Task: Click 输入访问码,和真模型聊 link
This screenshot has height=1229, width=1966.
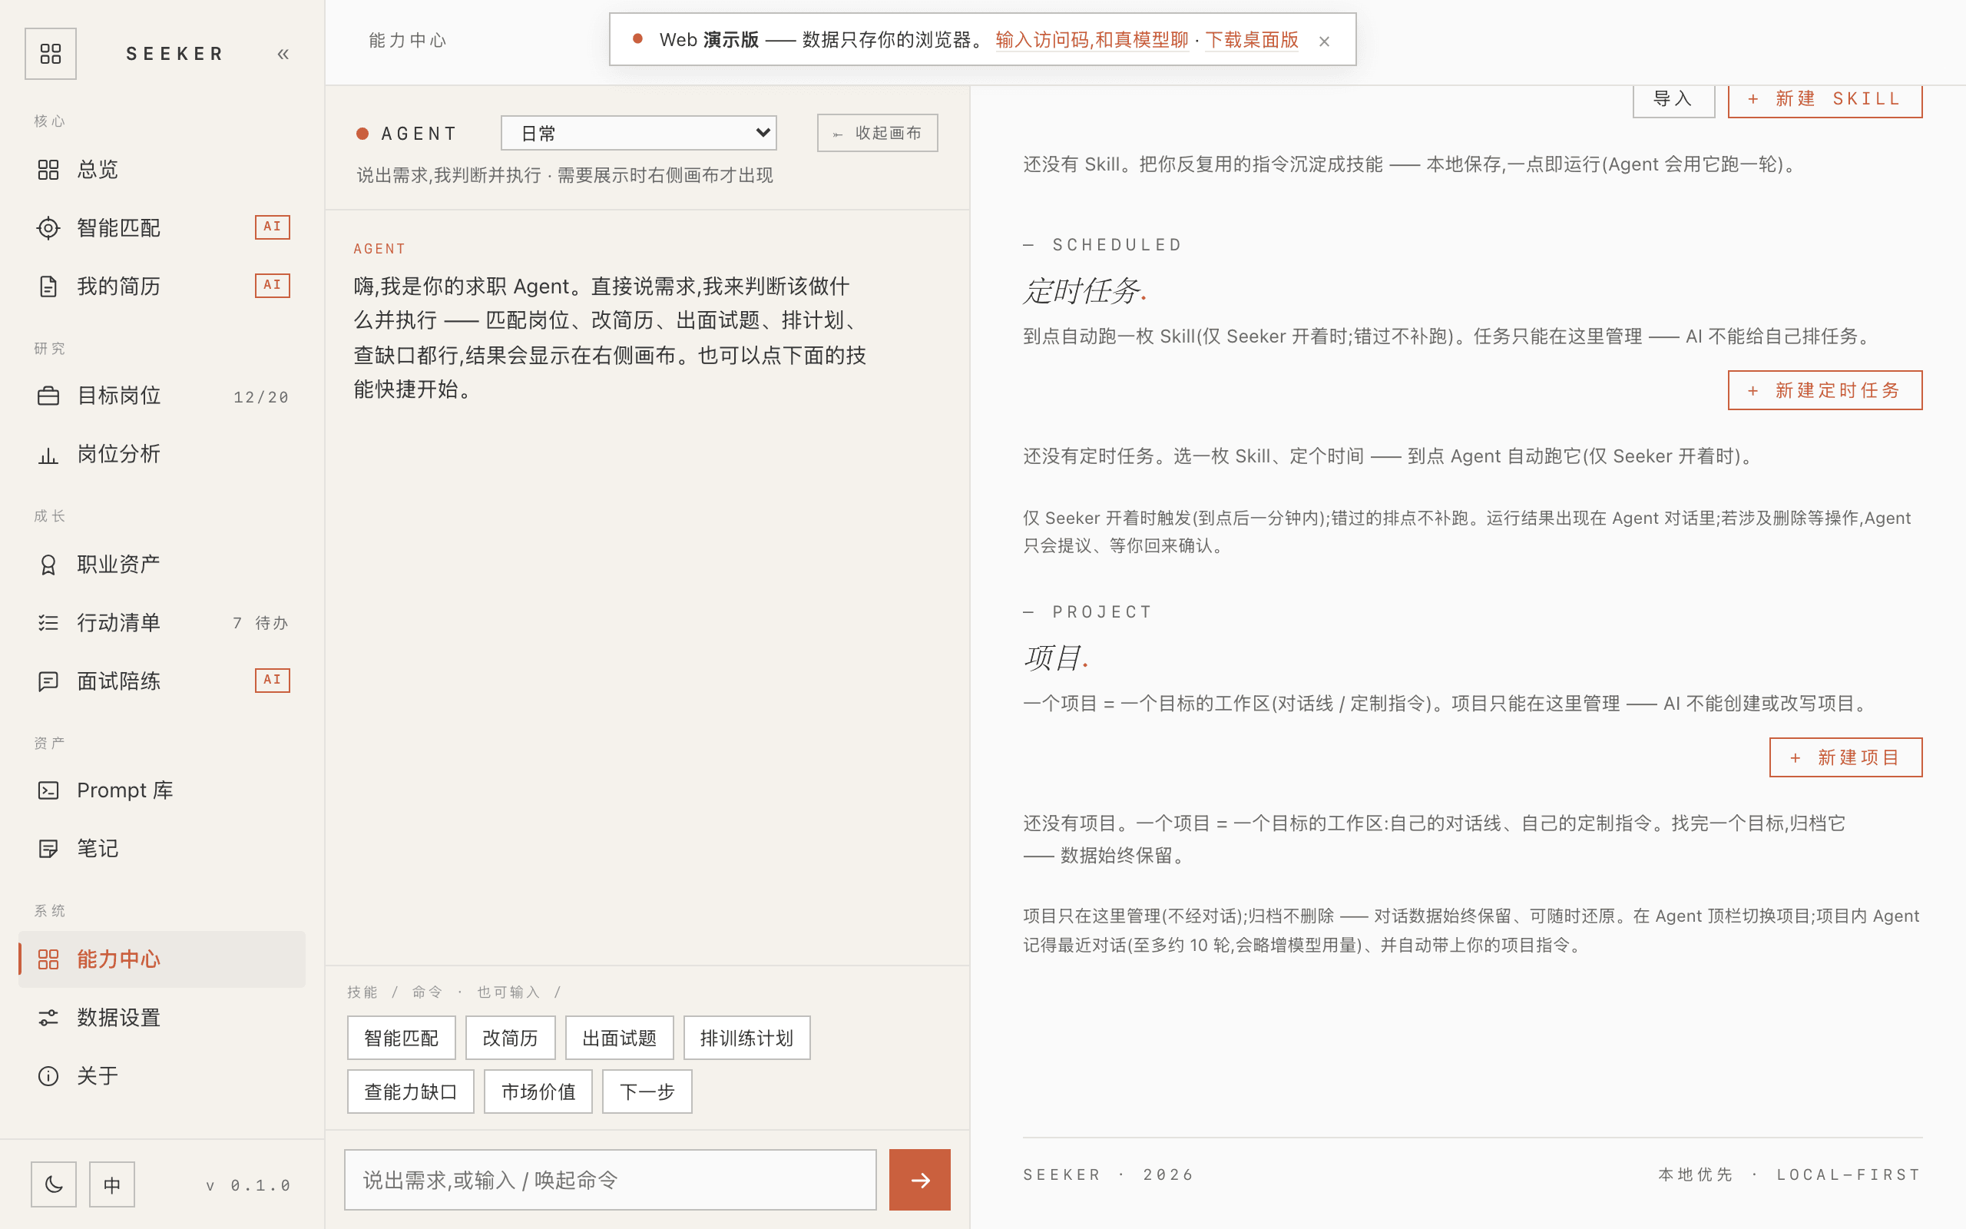Action: point(1092,40)
